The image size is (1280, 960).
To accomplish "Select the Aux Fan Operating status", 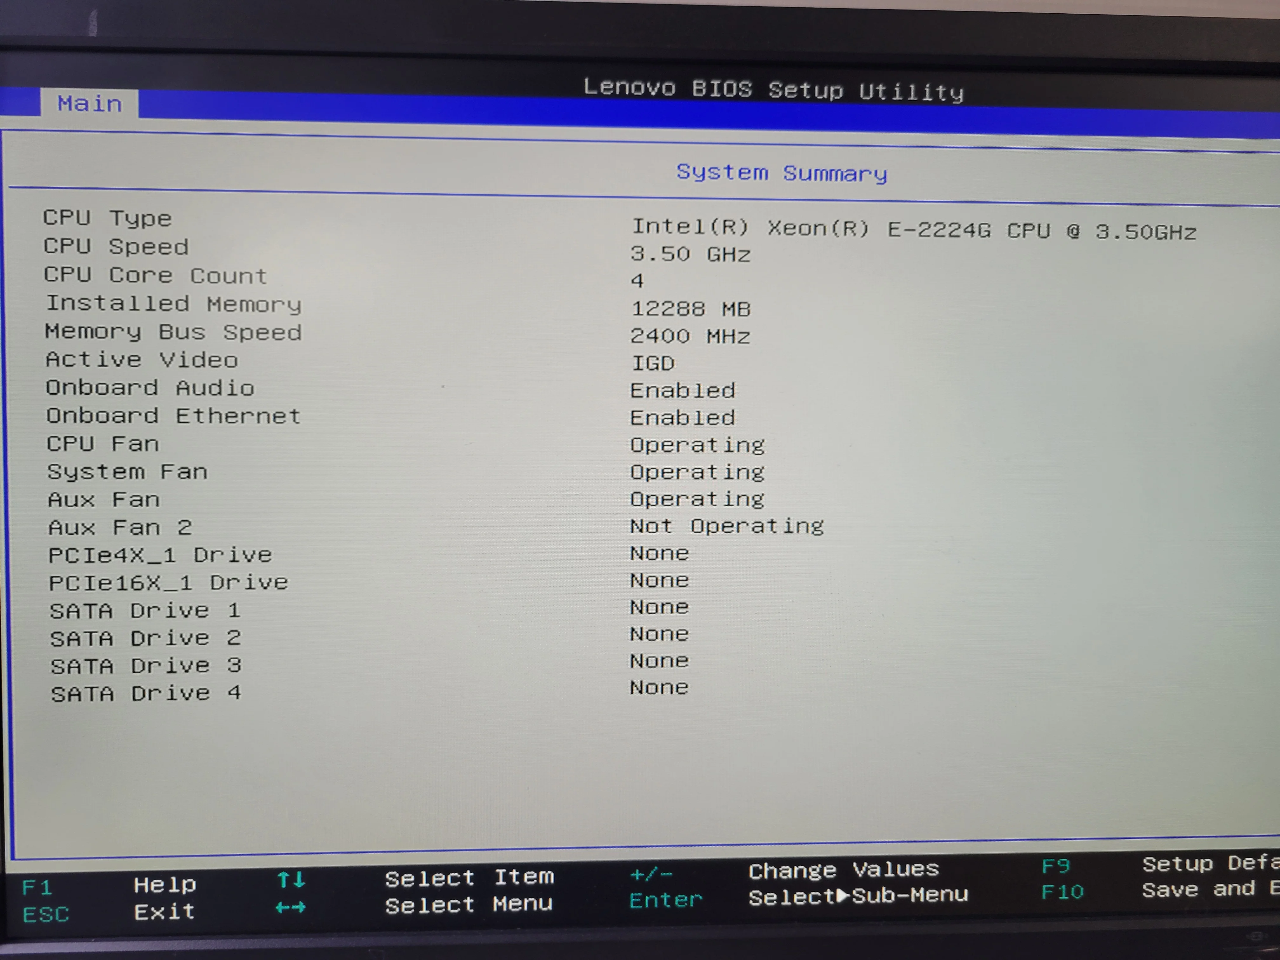I will coord(698,499).
